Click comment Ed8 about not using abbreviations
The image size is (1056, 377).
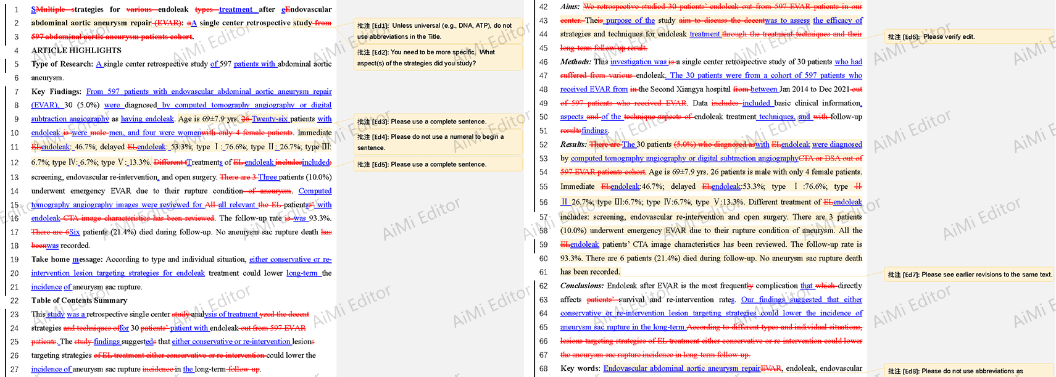tap(968, 371)
